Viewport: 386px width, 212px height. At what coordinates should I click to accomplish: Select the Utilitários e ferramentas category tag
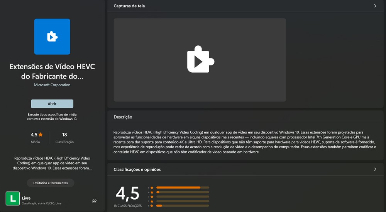click(x=51, y=183)
